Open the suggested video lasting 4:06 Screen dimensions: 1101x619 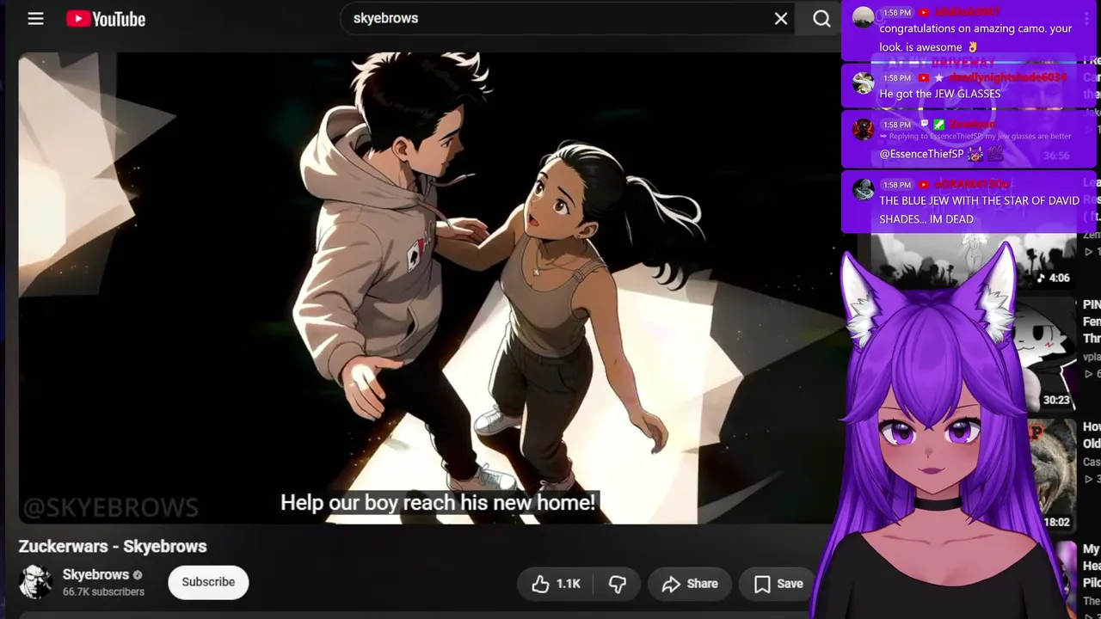974,260
